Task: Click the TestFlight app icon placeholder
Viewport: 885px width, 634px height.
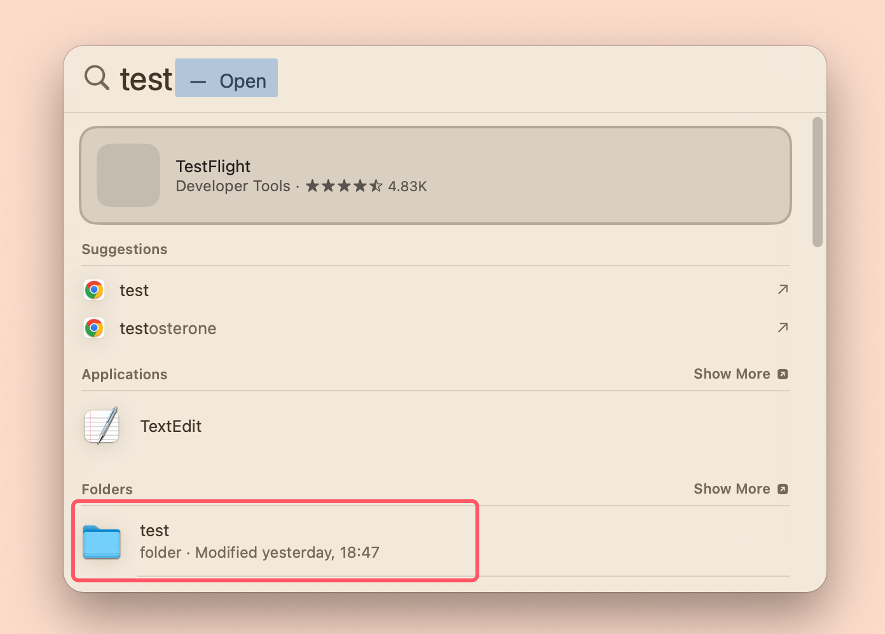Action: [x=128, y=175]
